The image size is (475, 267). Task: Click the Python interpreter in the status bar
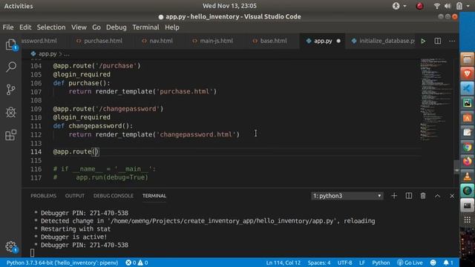[x=62, y=263]
